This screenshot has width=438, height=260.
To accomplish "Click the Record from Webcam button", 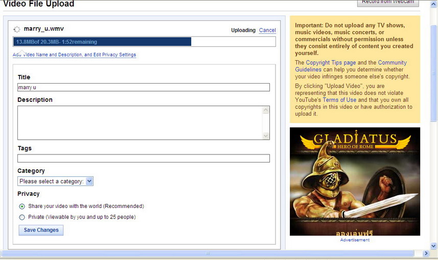I will [388, 3].
